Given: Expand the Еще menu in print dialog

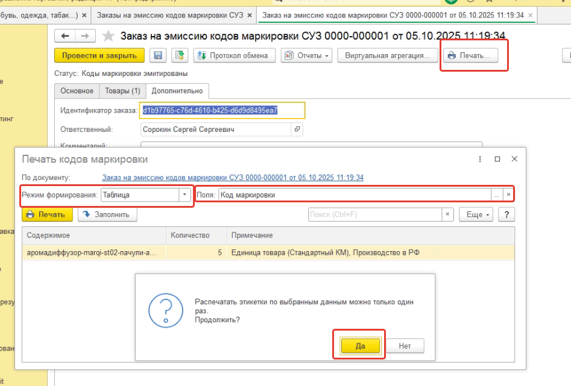Looking at the screenshot, I should [476, 214].
